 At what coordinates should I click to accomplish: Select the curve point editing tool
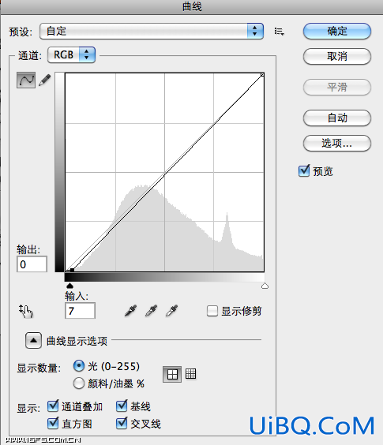point(26,80)
